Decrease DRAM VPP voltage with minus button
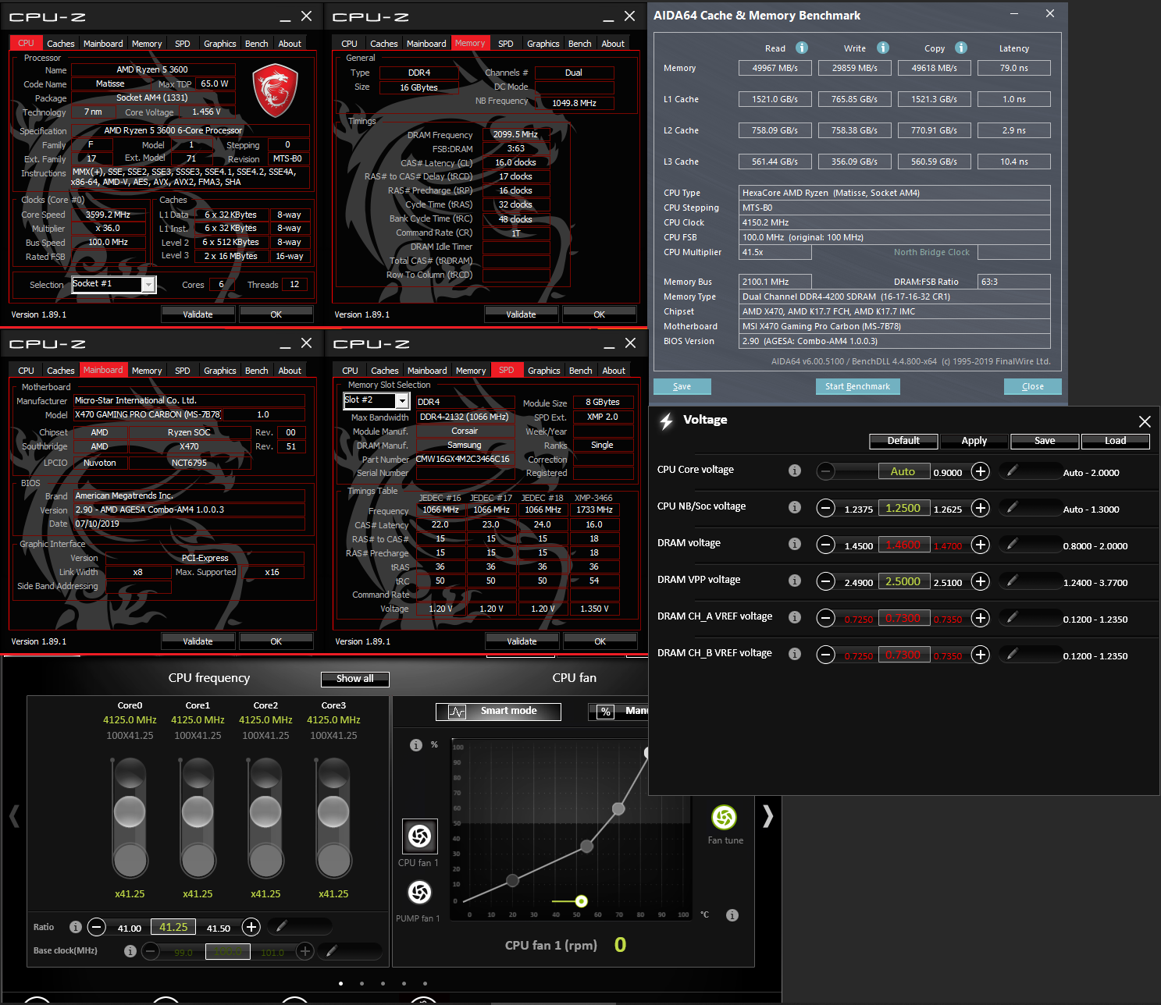Viewport: 1161px width, 1005px height. [825, 581]
